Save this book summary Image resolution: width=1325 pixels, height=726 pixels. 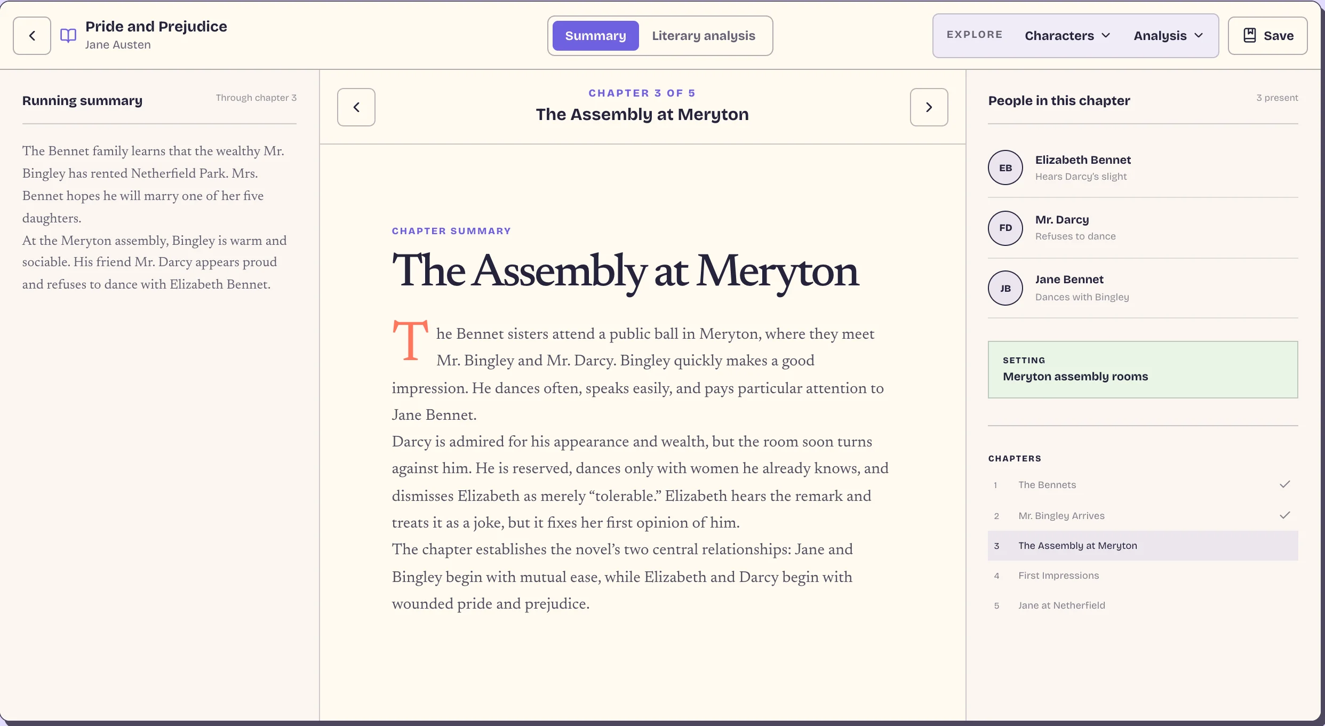coord(1267,36)
